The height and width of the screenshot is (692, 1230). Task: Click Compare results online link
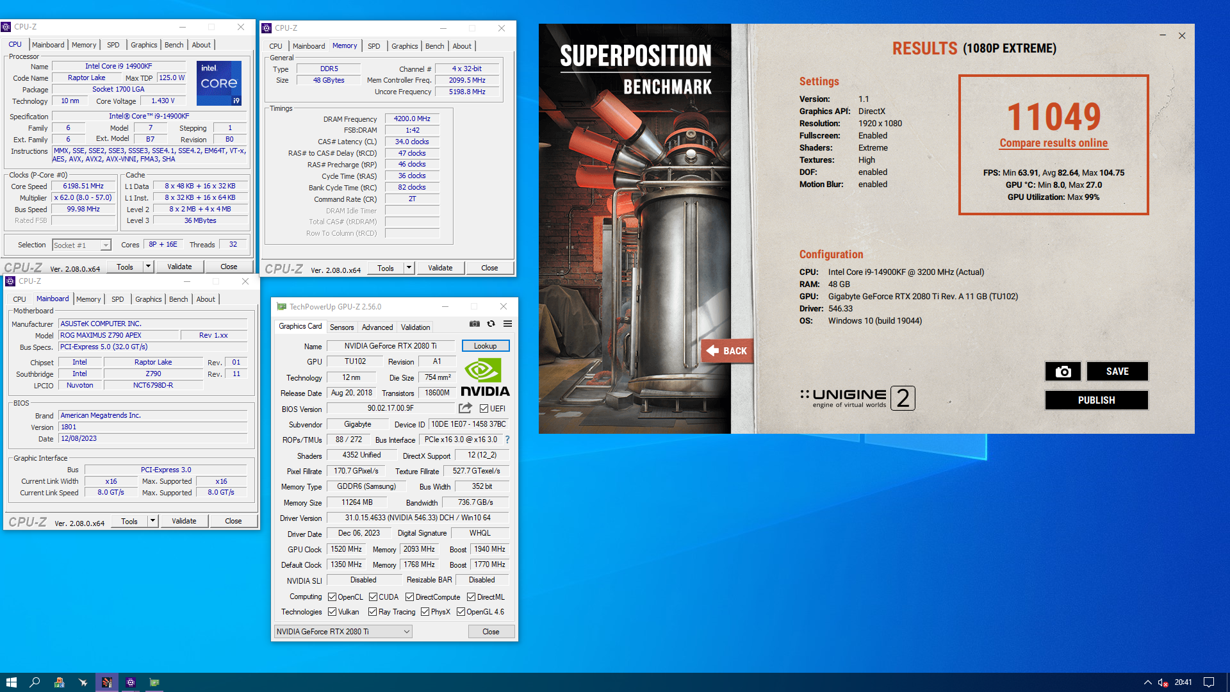1054,143
